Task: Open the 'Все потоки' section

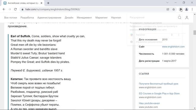Action: (11, 18)
